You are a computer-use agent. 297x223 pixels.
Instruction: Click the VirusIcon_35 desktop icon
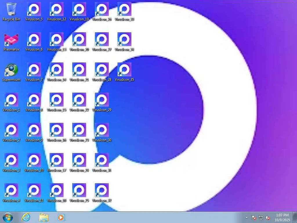pyautogui.click(x=124, y=72)
